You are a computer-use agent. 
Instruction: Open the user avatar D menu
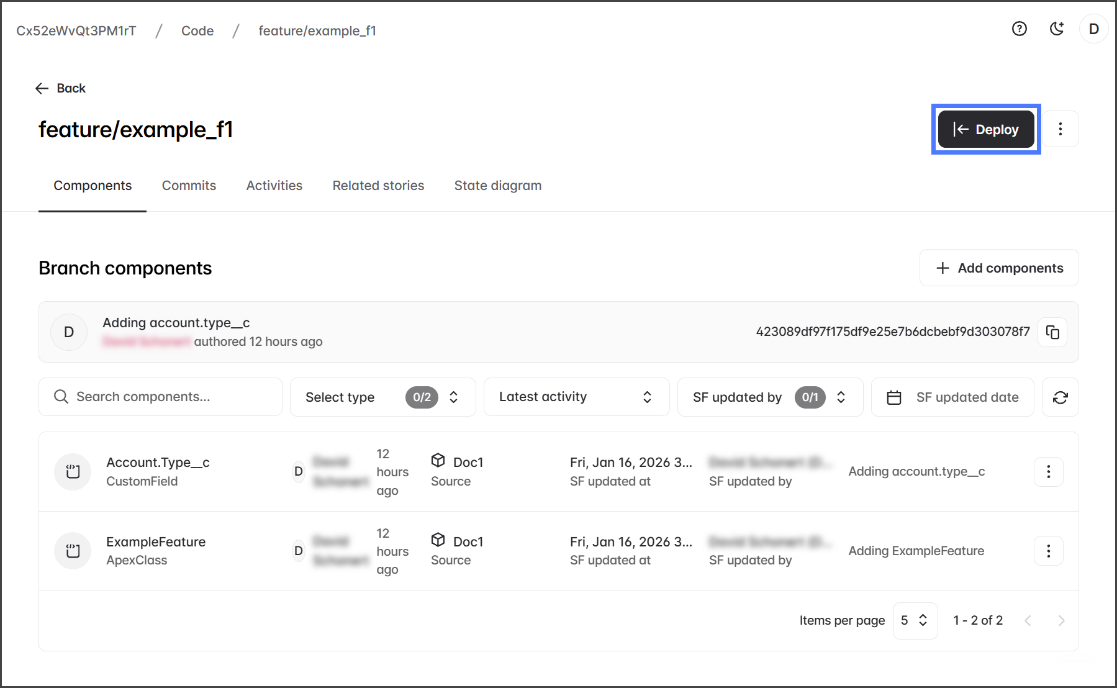[1093, 29]
